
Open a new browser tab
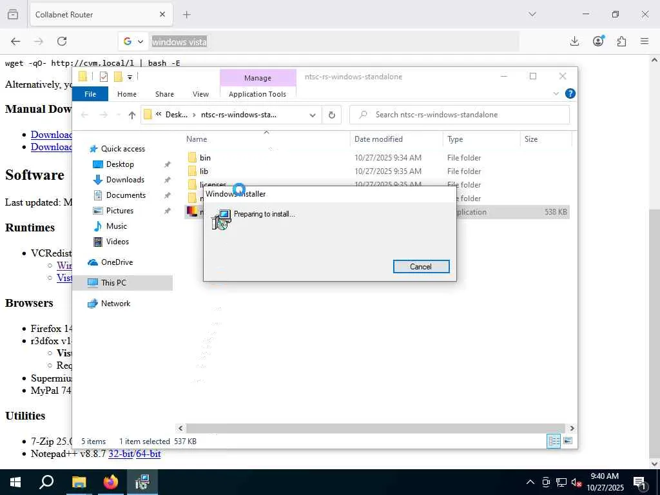point(186,15)
